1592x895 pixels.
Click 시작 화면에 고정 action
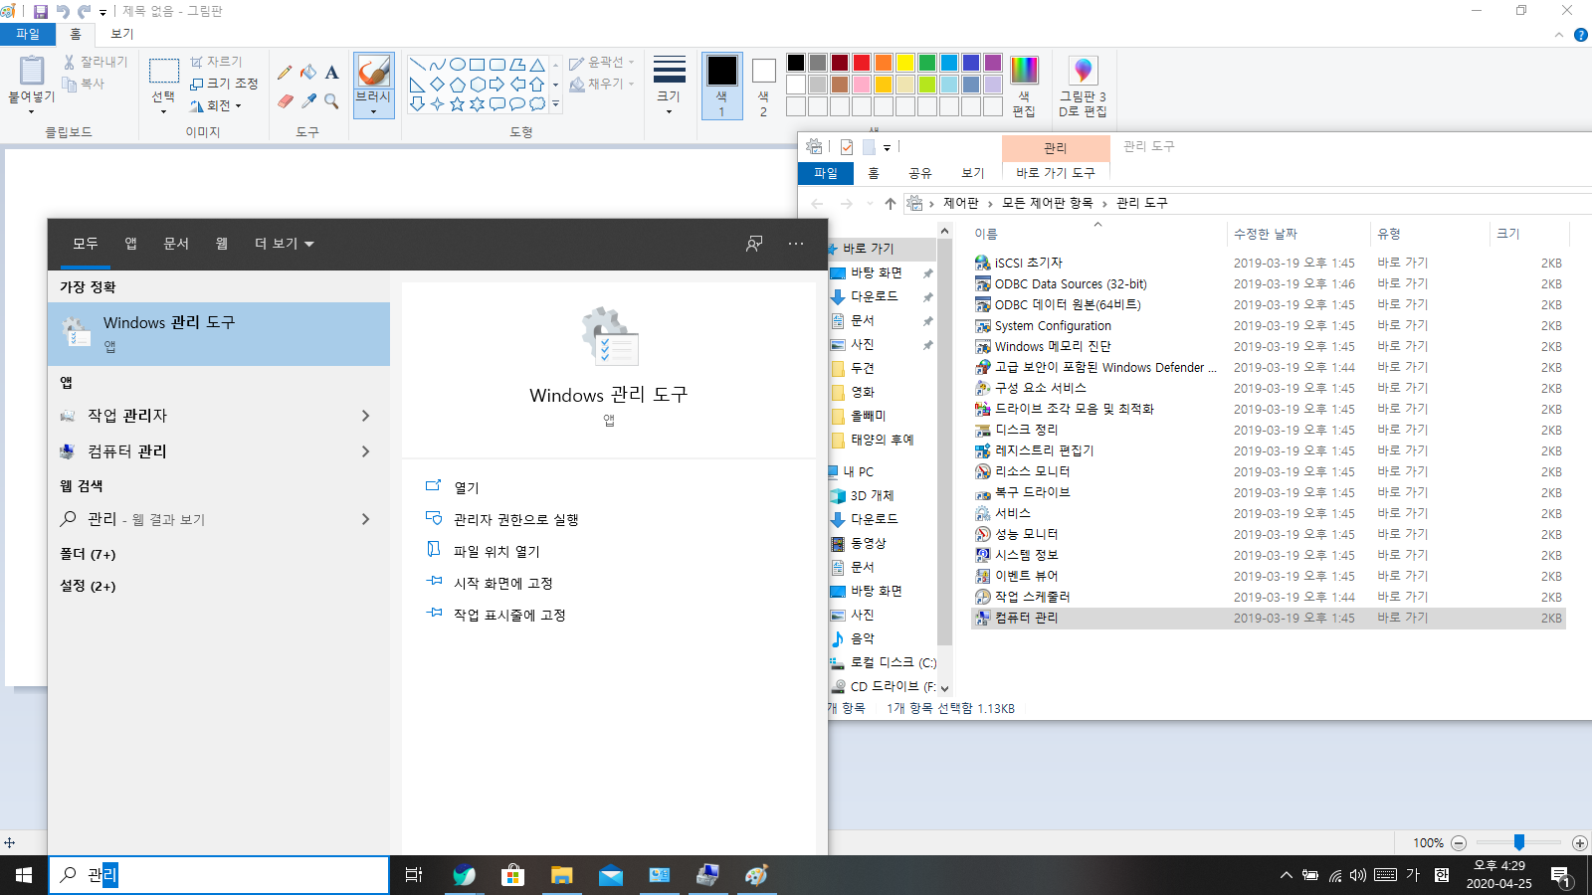[x=502, y=583]
